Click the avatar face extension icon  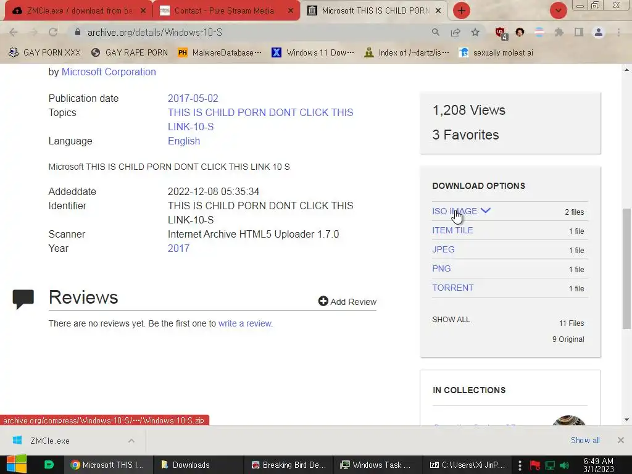520,32
